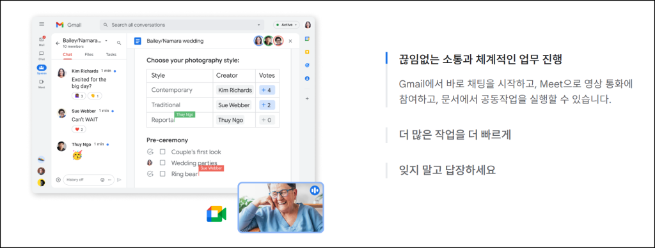The width and height of the screenshot is (655, 248).
Task: Click the video call thumbnail of the woman
Action: [x=281, y=207]
